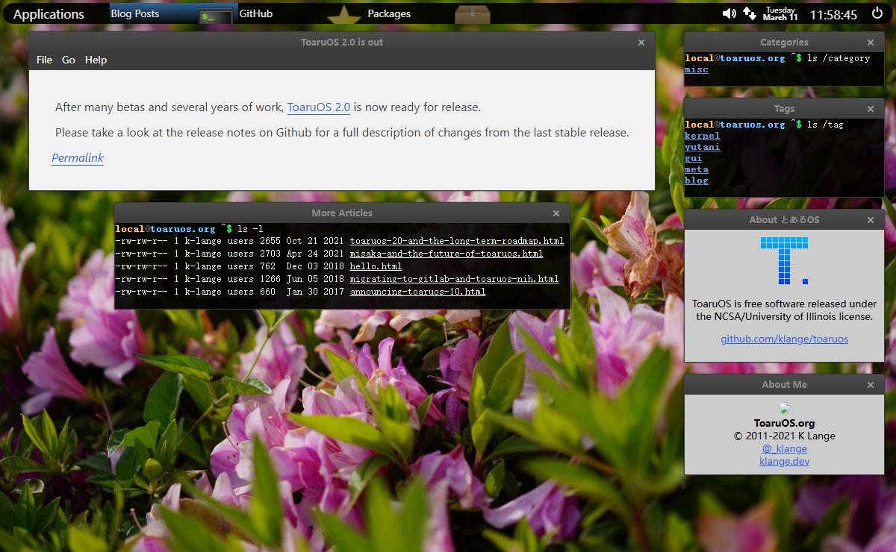Click the ls /tag command text

[825, 125]
